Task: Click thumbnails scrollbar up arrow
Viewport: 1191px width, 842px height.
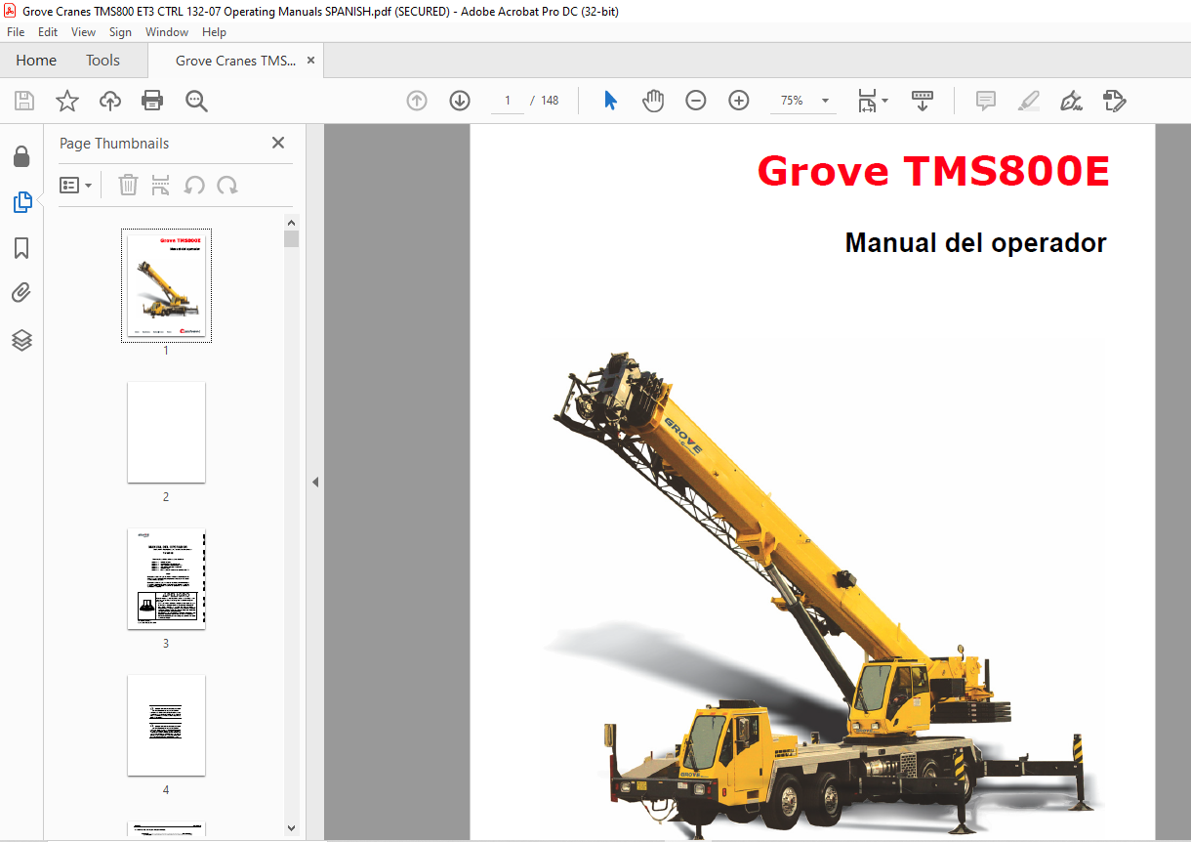Action: coord(291,221)
